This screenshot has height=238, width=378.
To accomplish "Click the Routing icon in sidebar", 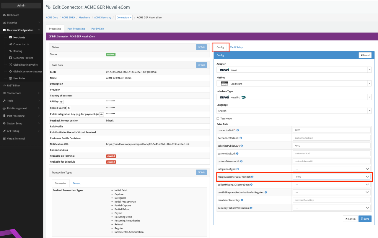I will (x=10, y=51).
